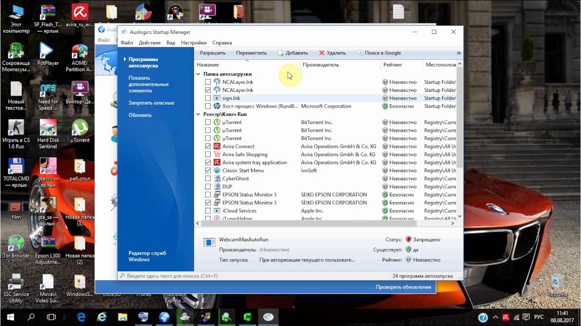This screenshot has height=326, width=581.
Task: Open the Windows Start button
Action: coord(10,317)
